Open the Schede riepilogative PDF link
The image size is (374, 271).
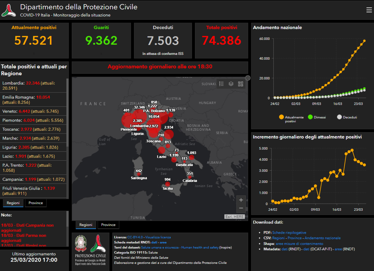pyautogui.click(x=289, y=233)
